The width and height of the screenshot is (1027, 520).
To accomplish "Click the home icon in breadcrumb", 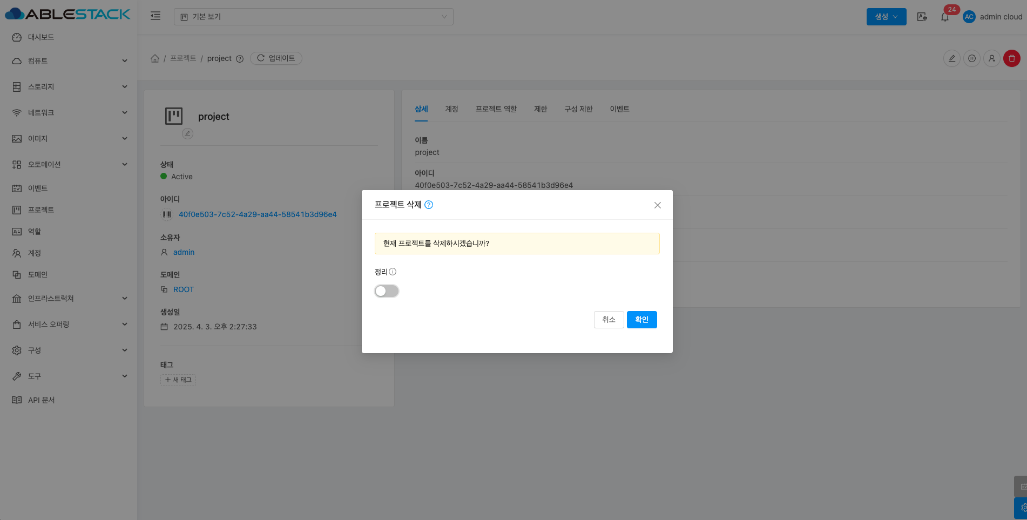I will click(155, 58).
